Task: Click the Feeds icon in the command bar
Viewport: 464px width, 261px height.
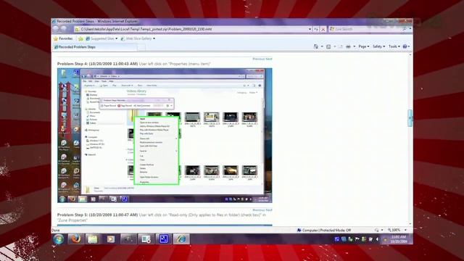Action: [x=328, y=46]
